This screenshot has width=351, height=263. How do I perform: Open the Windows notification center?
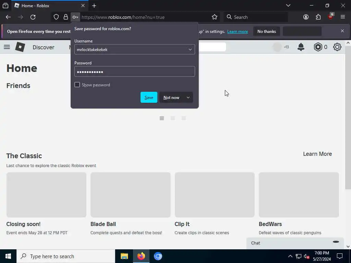tap(340, 256)
